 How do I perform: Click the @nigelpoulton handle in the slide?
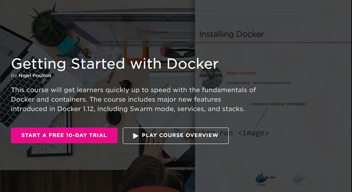pyautogui.click(x=238, y=83)
